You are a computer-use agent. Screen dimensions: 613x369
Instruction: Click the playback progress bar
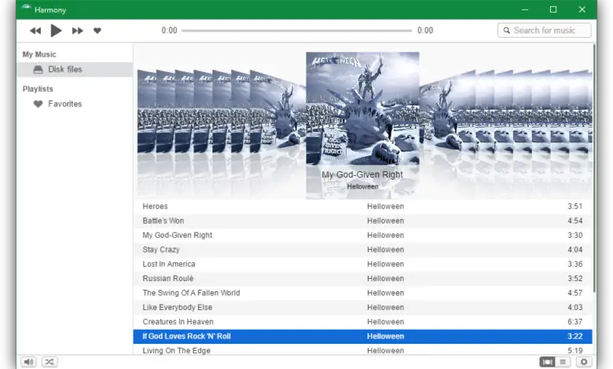tap(297, 31)
